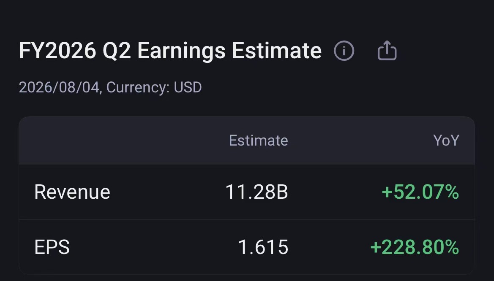Click the YoY column header
Image resolution: width=494 pixels, height=281 pixels.
point(446,140)
